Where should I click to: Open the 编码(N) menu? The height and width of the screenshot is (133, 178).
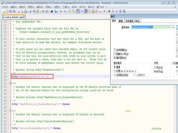click(x=40, y=6)
